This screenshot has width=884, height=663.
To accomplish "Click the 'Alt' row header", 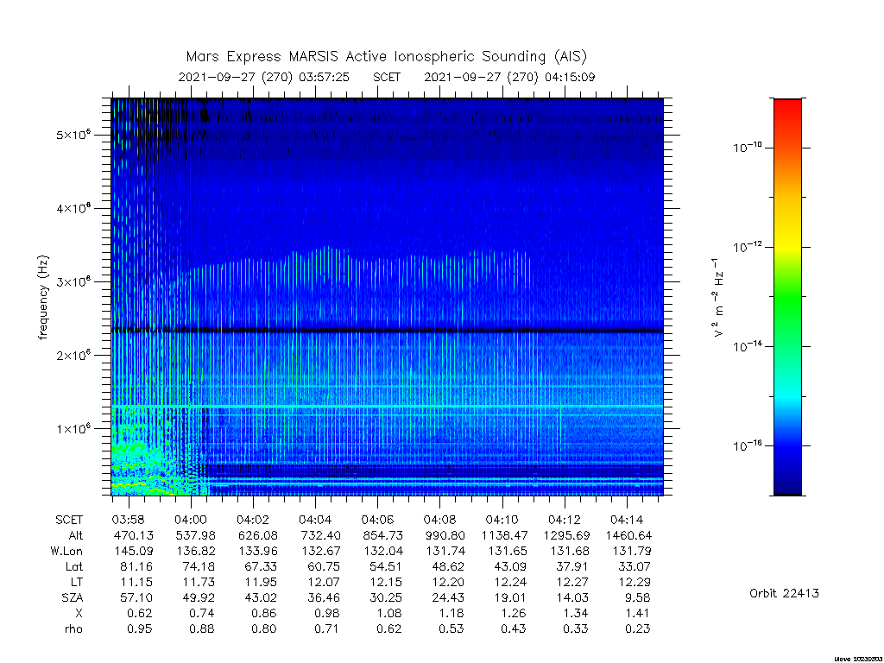I will (x=76, y=535).
